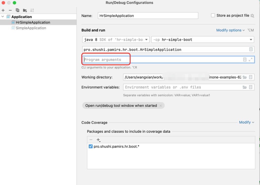Open the Modify options menu
The height and width of the screenshot is (185, 260).
point(230,30)
